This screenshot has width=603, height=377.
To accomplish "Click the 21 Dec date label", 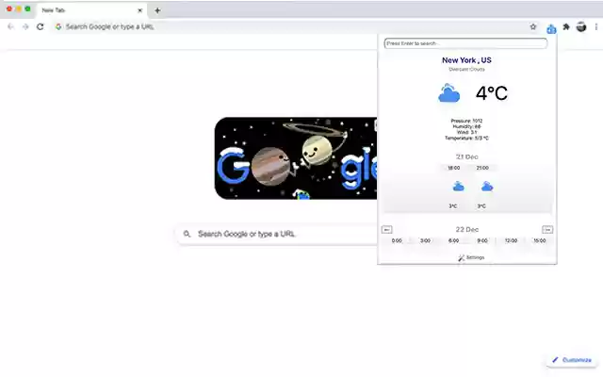I will pos(467,157).
